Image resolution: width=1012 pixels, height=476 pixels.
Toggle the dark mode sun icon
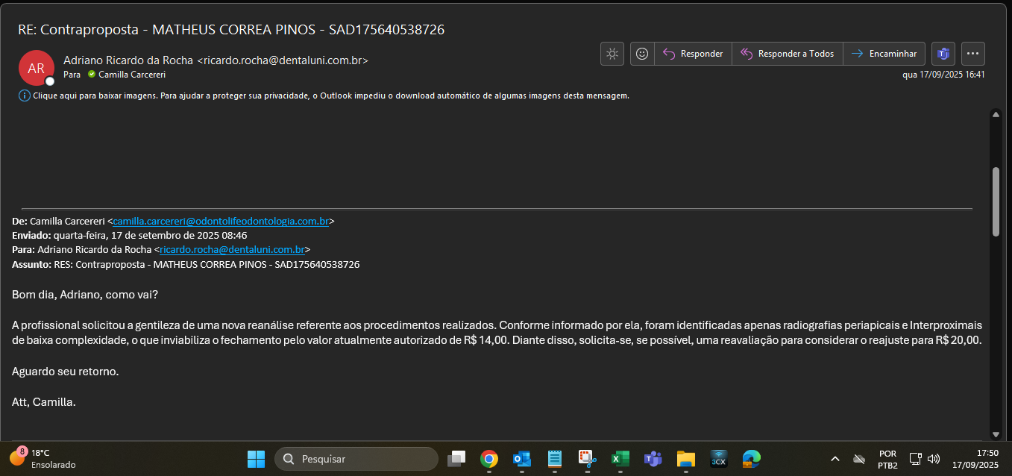pos(612,54)
